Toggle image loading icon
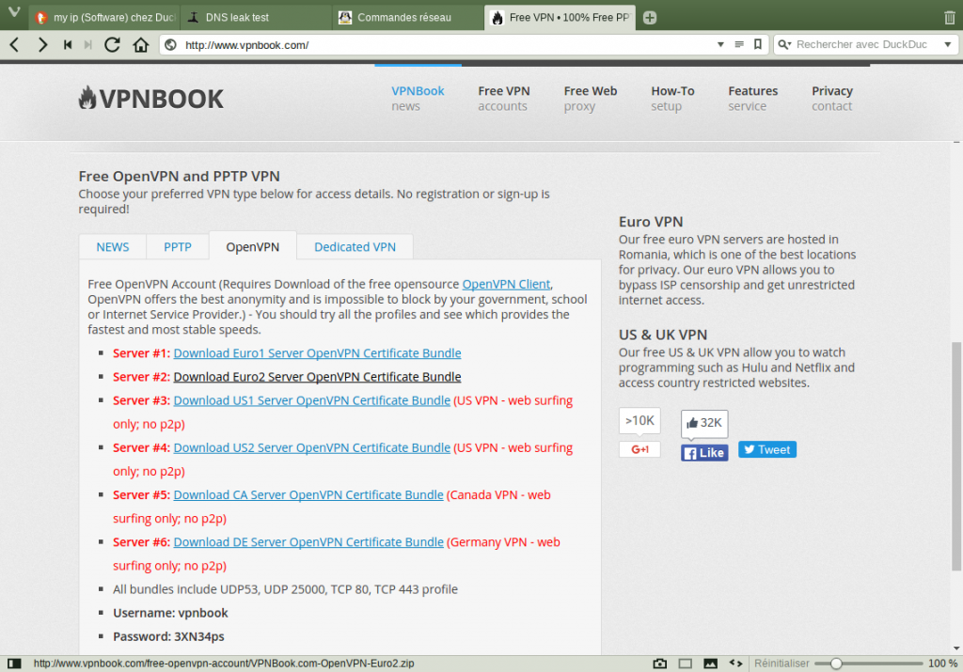The height and width of the screenshot is (672, 963). [710, 664]
